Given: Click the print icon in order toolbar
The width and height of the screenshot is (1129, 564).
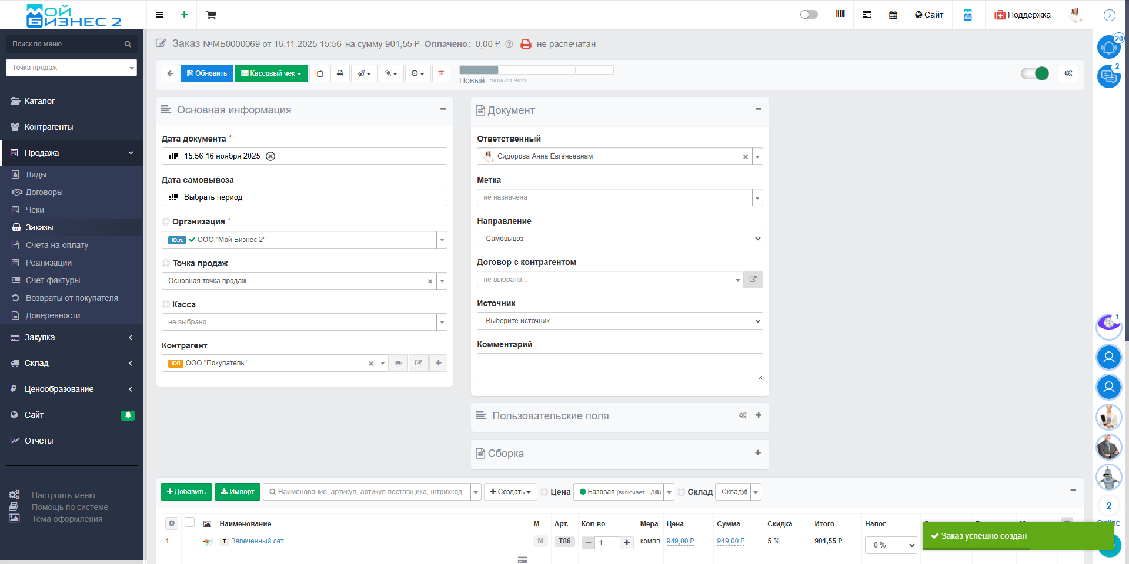Looking at the screenshot, I should tap(340, 73).
